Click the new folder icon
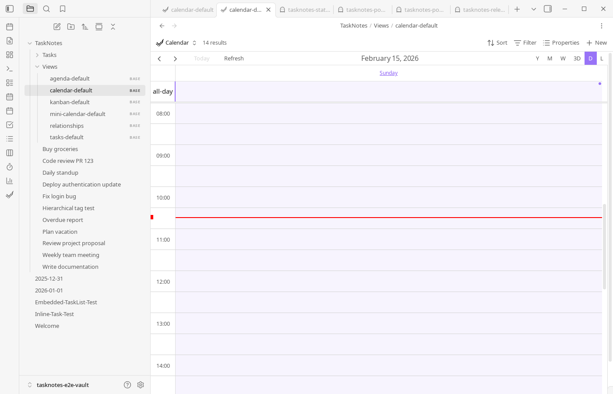The height and width of the screenshot is (394, 613). tap(71, 27)
